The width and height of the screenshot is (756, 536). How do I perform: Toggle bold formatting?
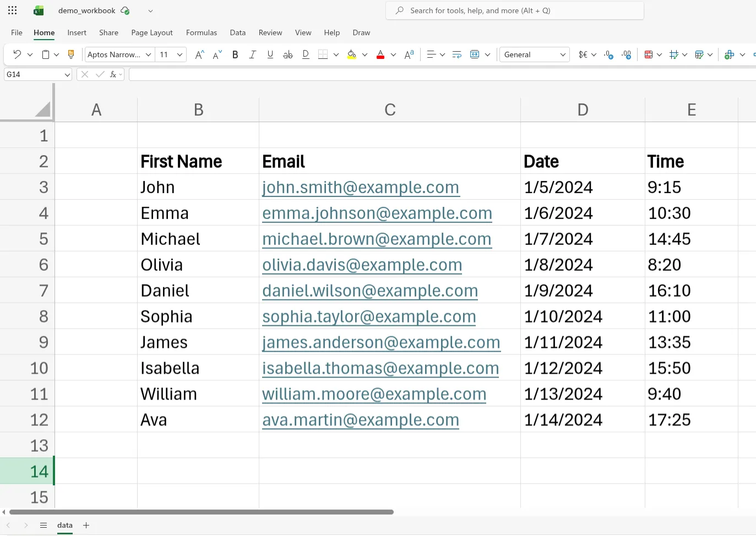click(x=235, y=54)
